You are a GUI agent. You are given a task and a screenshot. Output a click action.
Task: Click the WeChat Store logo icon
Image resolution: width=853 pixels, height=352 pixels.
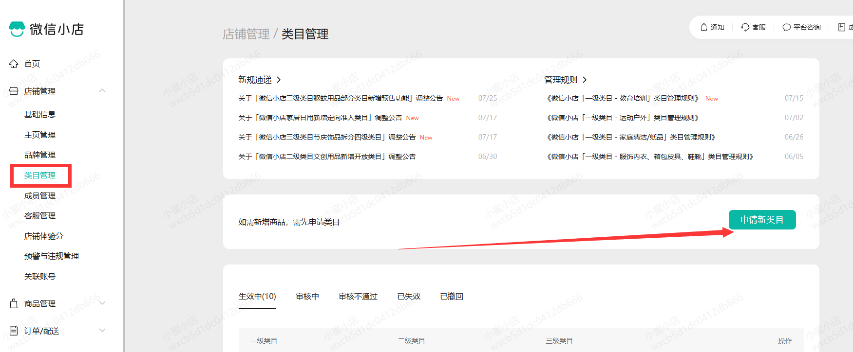(x=17, y=29)
